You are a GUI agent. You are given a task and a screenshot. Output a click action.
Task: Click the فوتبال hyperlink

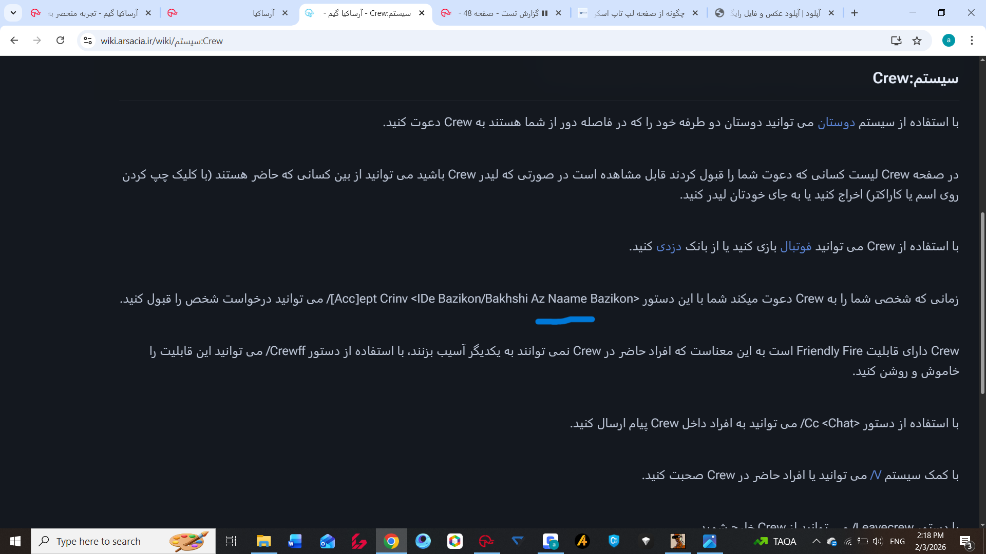pos(798,246)
